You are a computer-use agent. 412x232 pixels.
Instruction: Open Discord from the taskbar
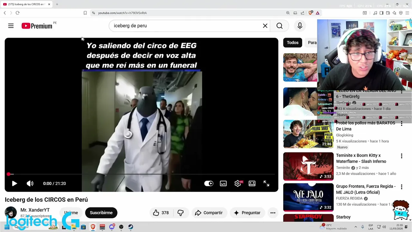tap(112, 227)
